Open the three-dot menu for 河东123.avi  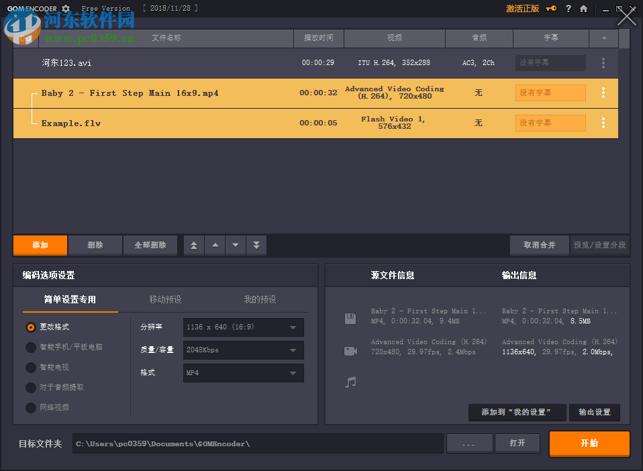point(603,63)
